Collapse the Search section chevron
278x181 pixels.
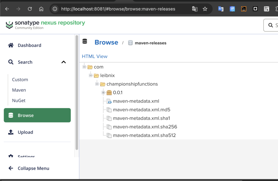[64, 62]
